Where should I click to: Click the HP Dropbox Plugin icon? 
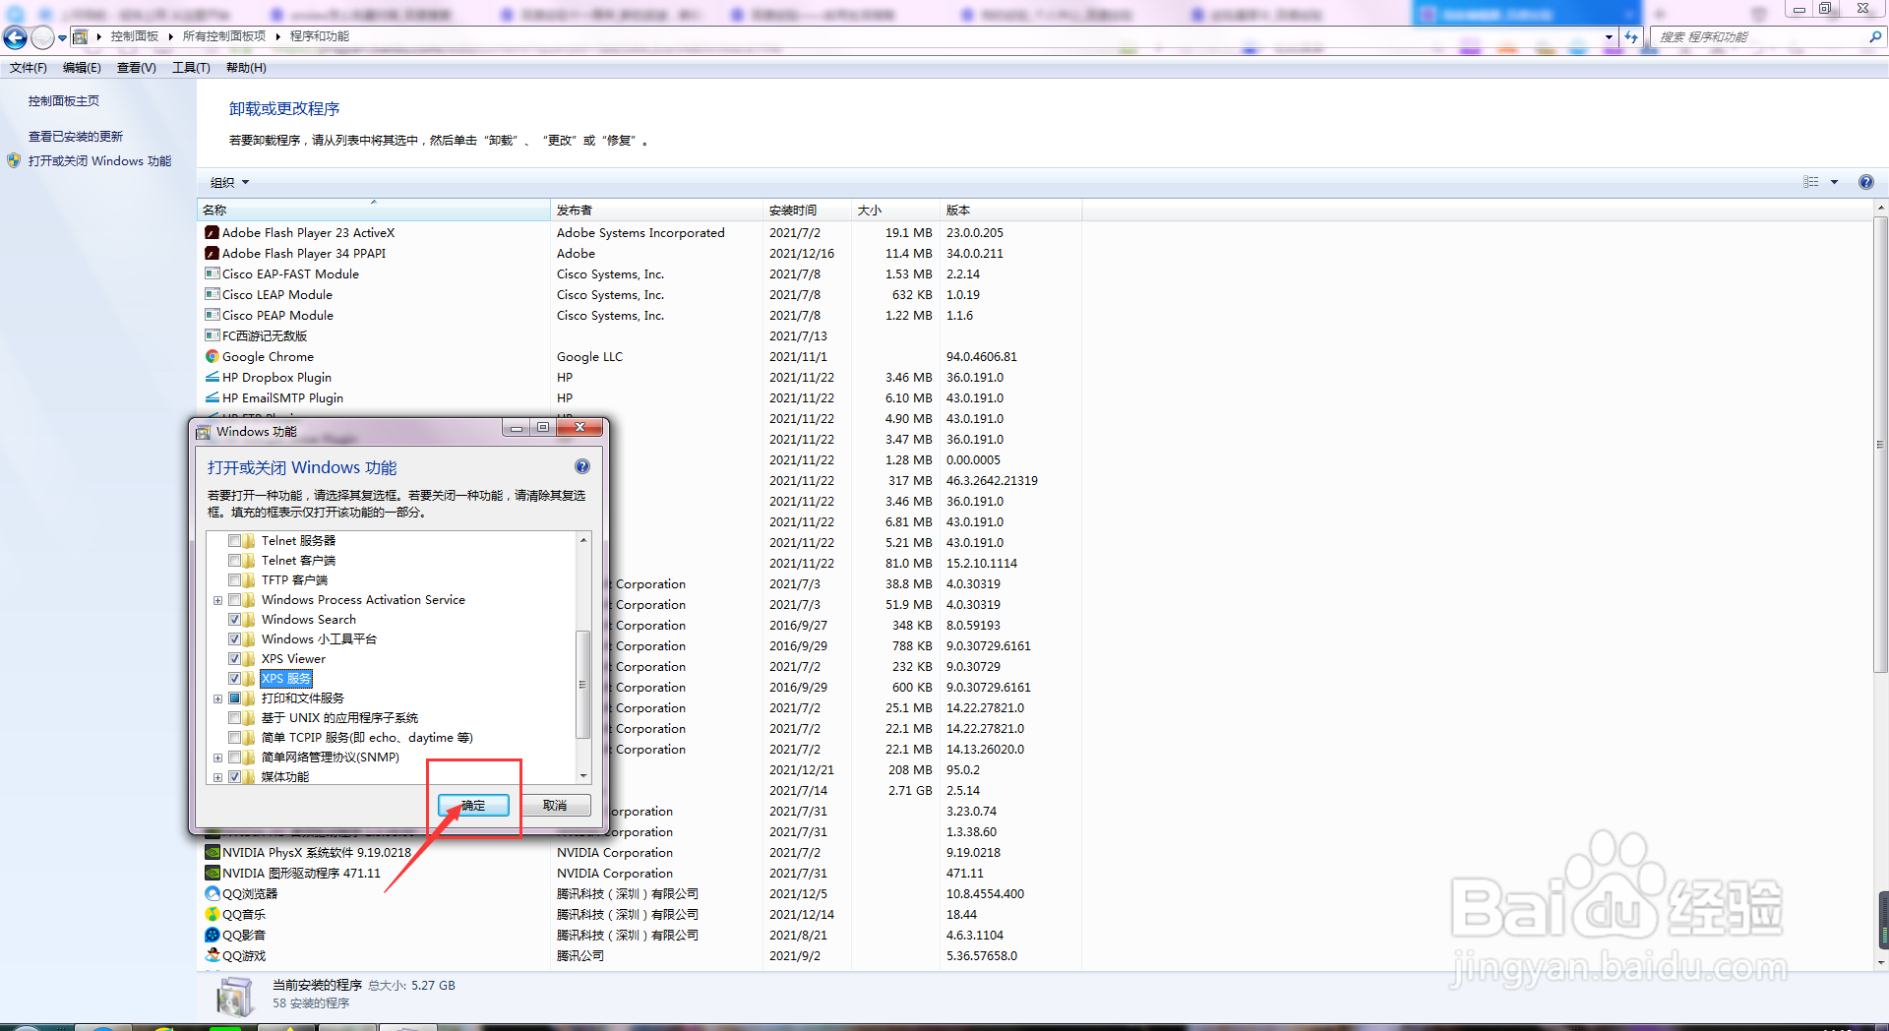pyautogui.click(x=212, y=378)
